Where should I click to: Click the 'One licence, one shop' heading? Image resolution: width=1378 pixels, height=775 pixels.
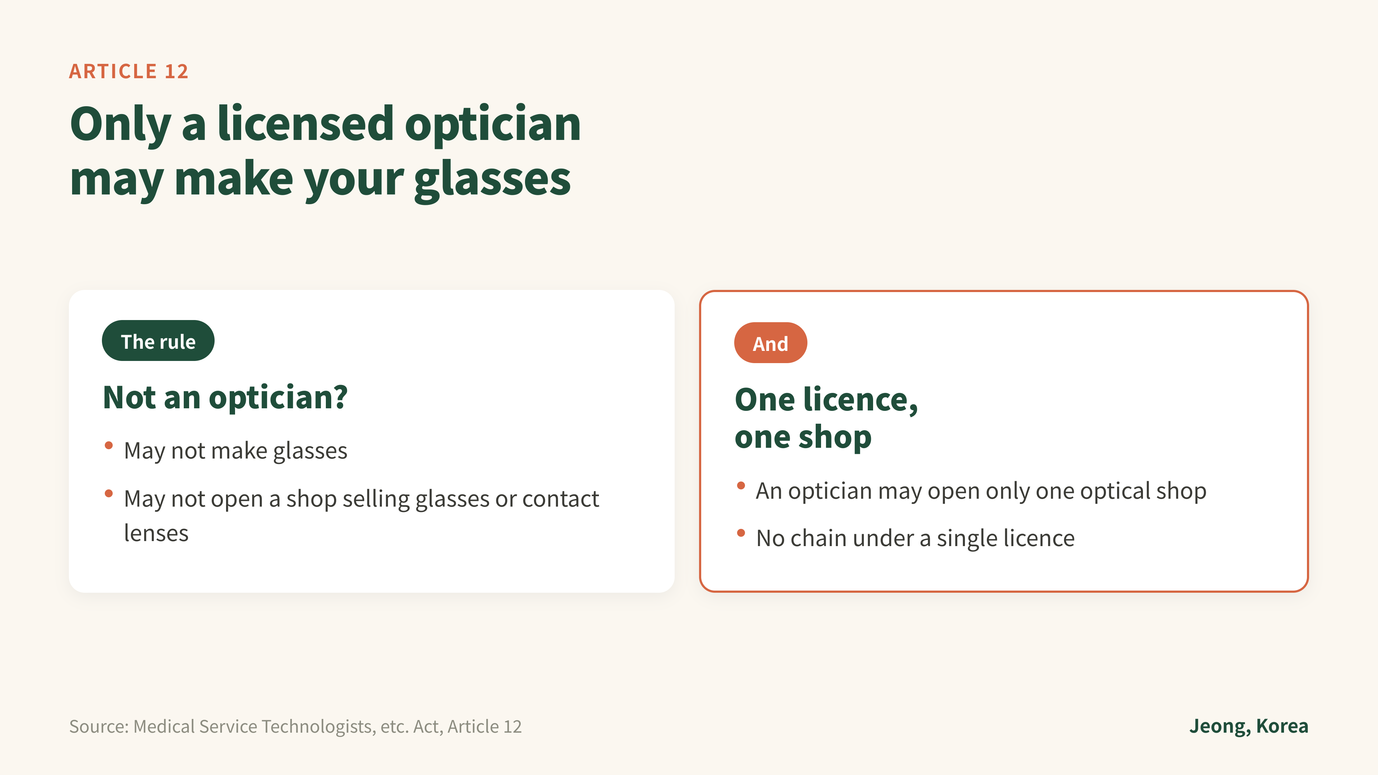pos(826,418)
